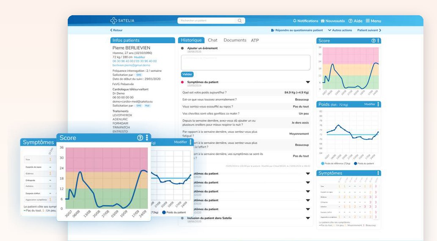Click Modifier on enlarged Poids card
Viewport: 437px width, 241px height.
180,142
